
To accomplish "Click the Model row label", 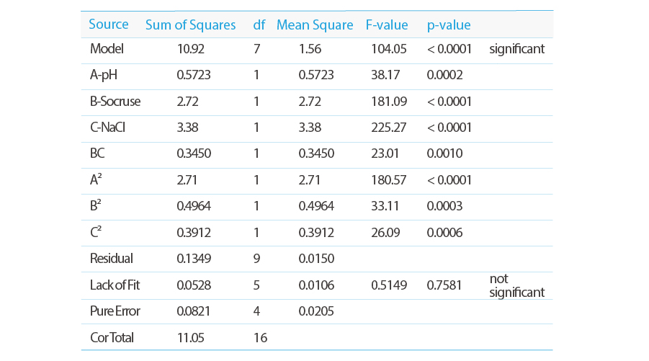I will pyautogui.click(x=107, y=49).
